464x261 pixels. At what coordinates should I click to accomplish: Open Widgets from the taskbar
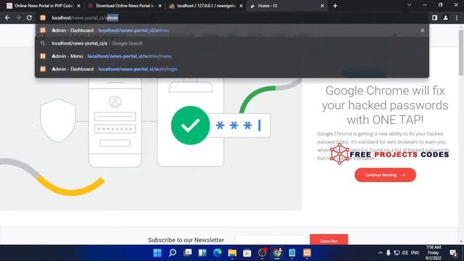pos(202,253)
